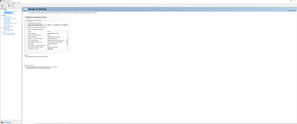Switch to the Global Settings tab
Image resolution: width=297 pixels, height=124 pixels.
coord(29,21)
